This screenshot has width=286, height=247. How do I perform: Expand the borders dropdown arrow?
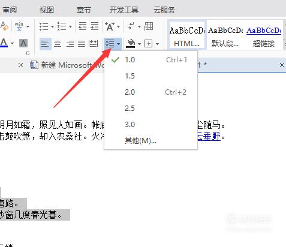coord(157,44)
